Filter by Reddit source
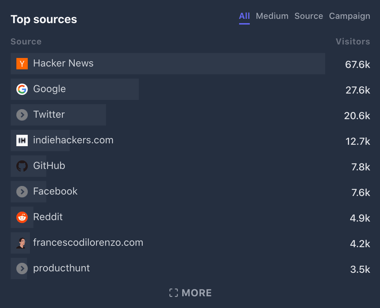 pyautogui.click(x=48, y=217)
